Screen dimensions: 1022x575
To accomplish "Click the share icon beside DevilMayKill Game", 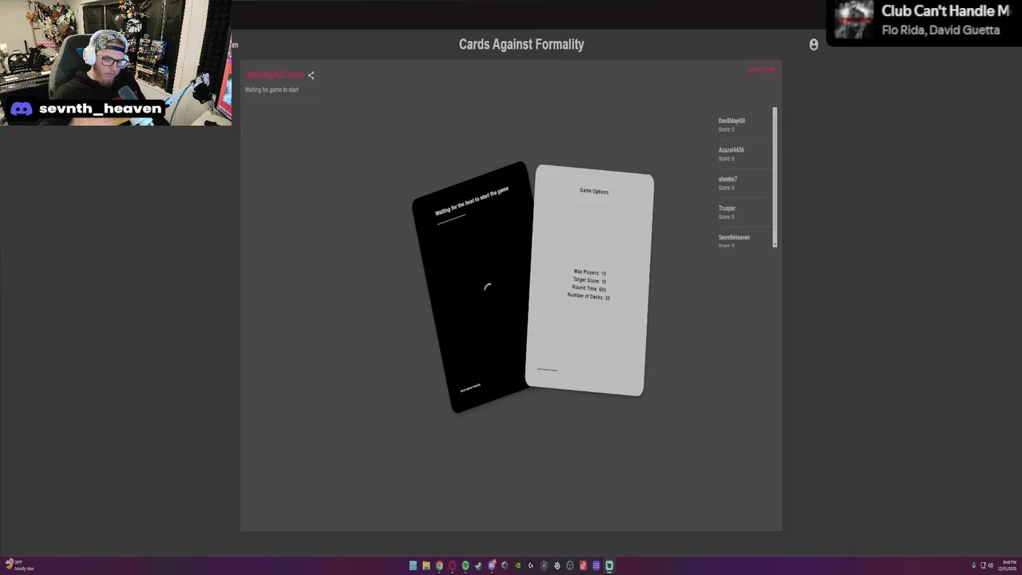I will pyautogui.click(x=311, y=75).
